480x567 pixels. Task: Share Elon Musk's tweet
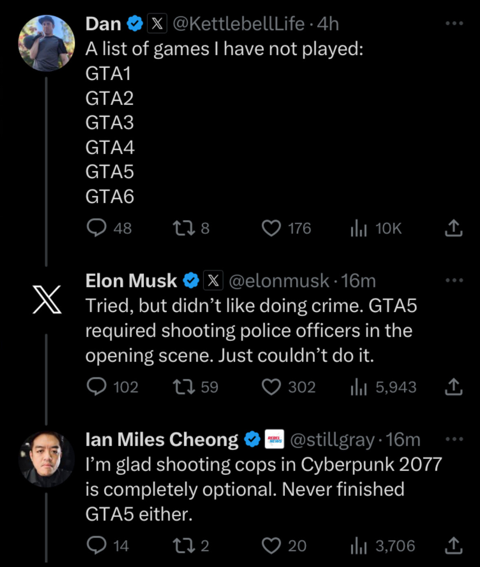pyautogui.click(x=454, y=387)
